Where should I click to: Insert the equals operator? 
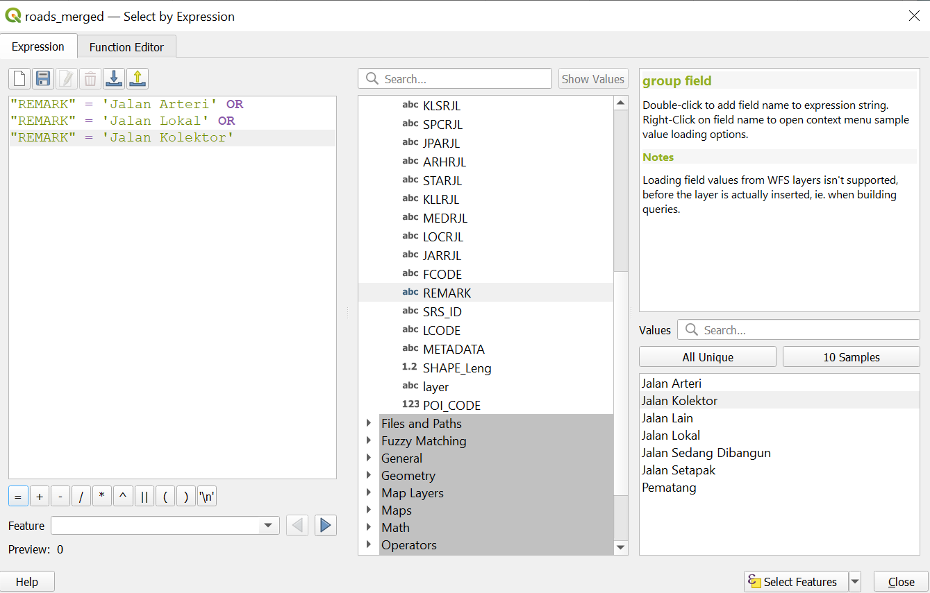(18, 497)
